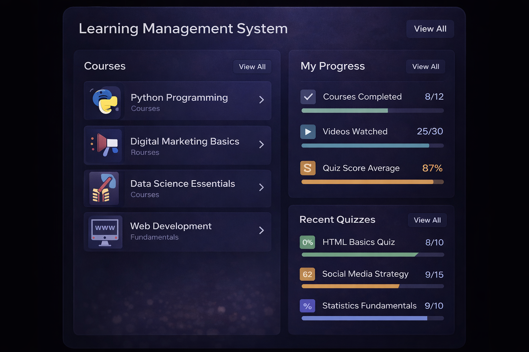The height and width of the screenshot is (352, 529).
Task: Click the percent icon for Statistics Fundamentals
Action: [307, 306]
